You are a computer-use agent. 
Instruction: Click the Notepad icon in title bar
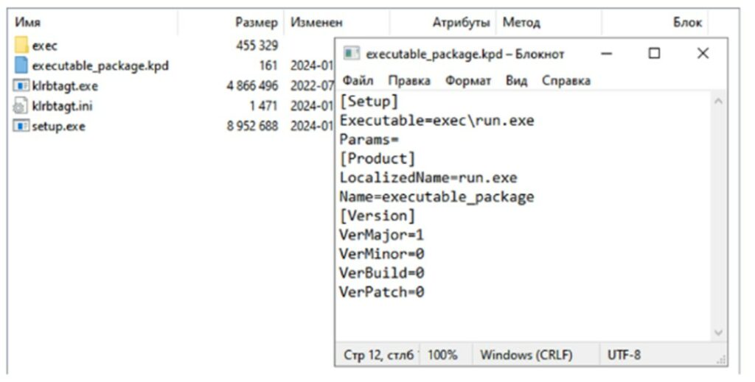point(352,54)
